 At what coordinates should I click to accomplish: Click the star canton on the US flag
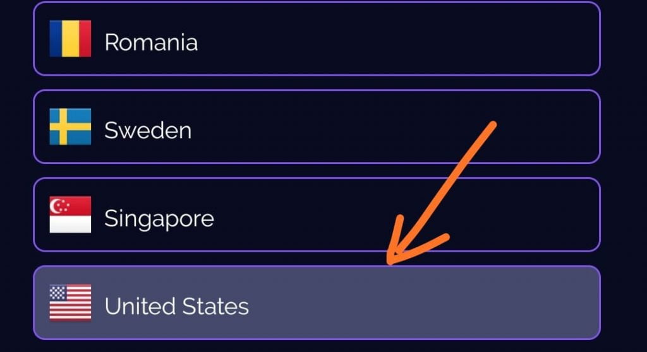point(58,293)
